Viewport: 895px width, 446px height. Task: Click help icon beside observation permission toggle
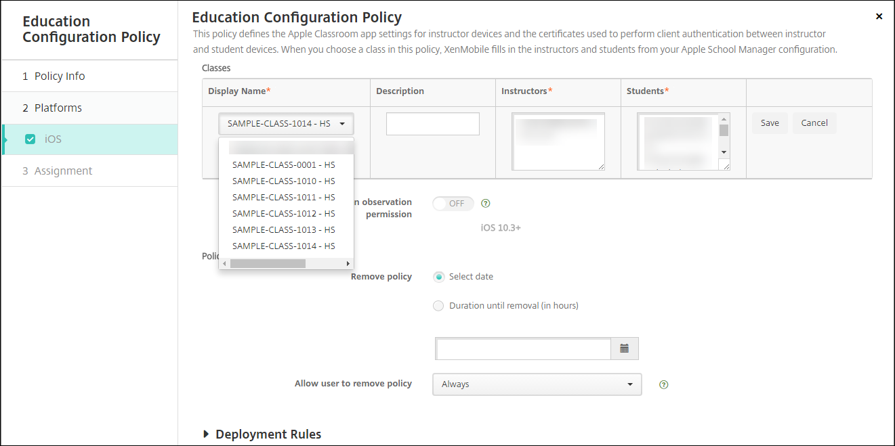[x=485, y=203]
